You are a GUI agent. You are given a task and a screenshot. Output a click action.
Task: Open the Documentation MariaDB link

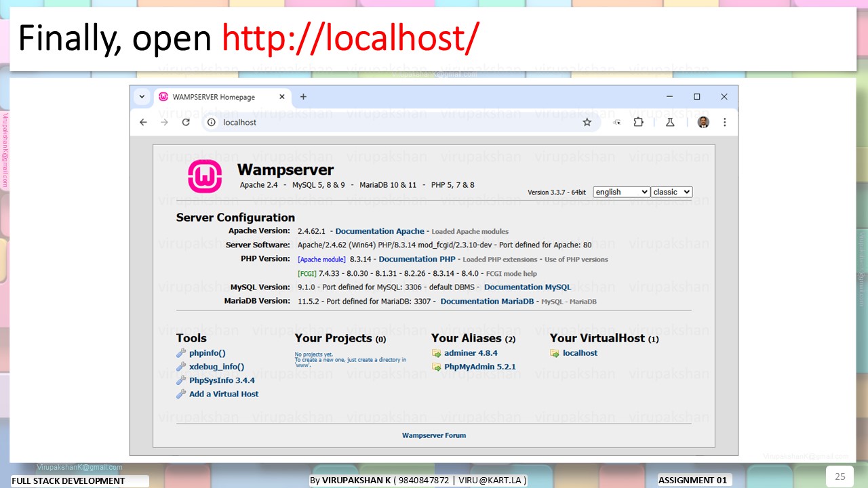click(x=487, y=301)
